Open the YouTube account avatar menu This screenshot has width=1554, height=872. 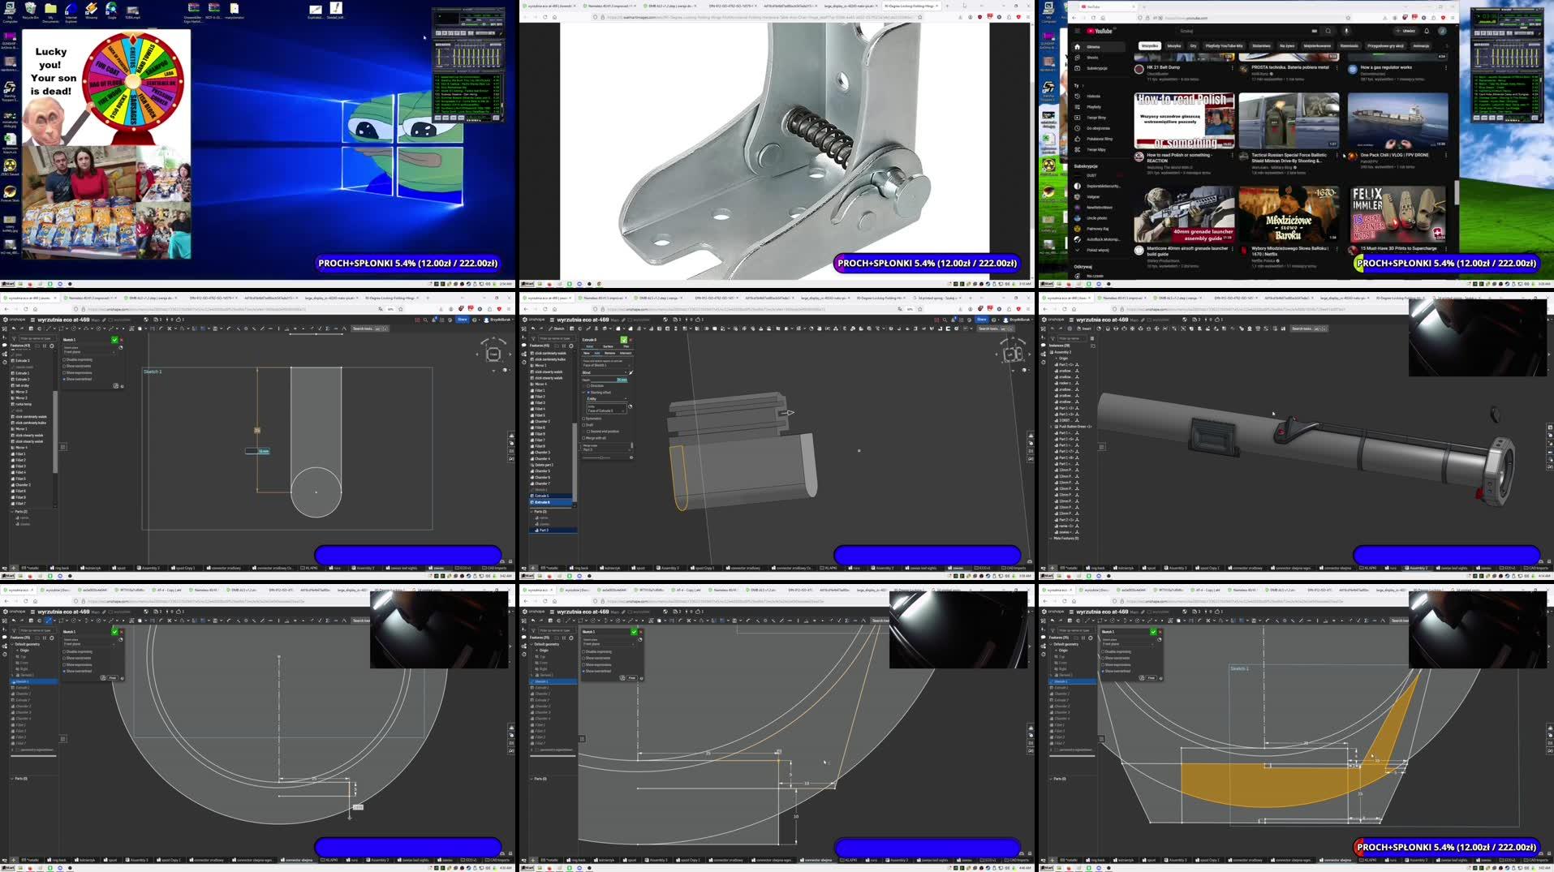click(1442, 31)
